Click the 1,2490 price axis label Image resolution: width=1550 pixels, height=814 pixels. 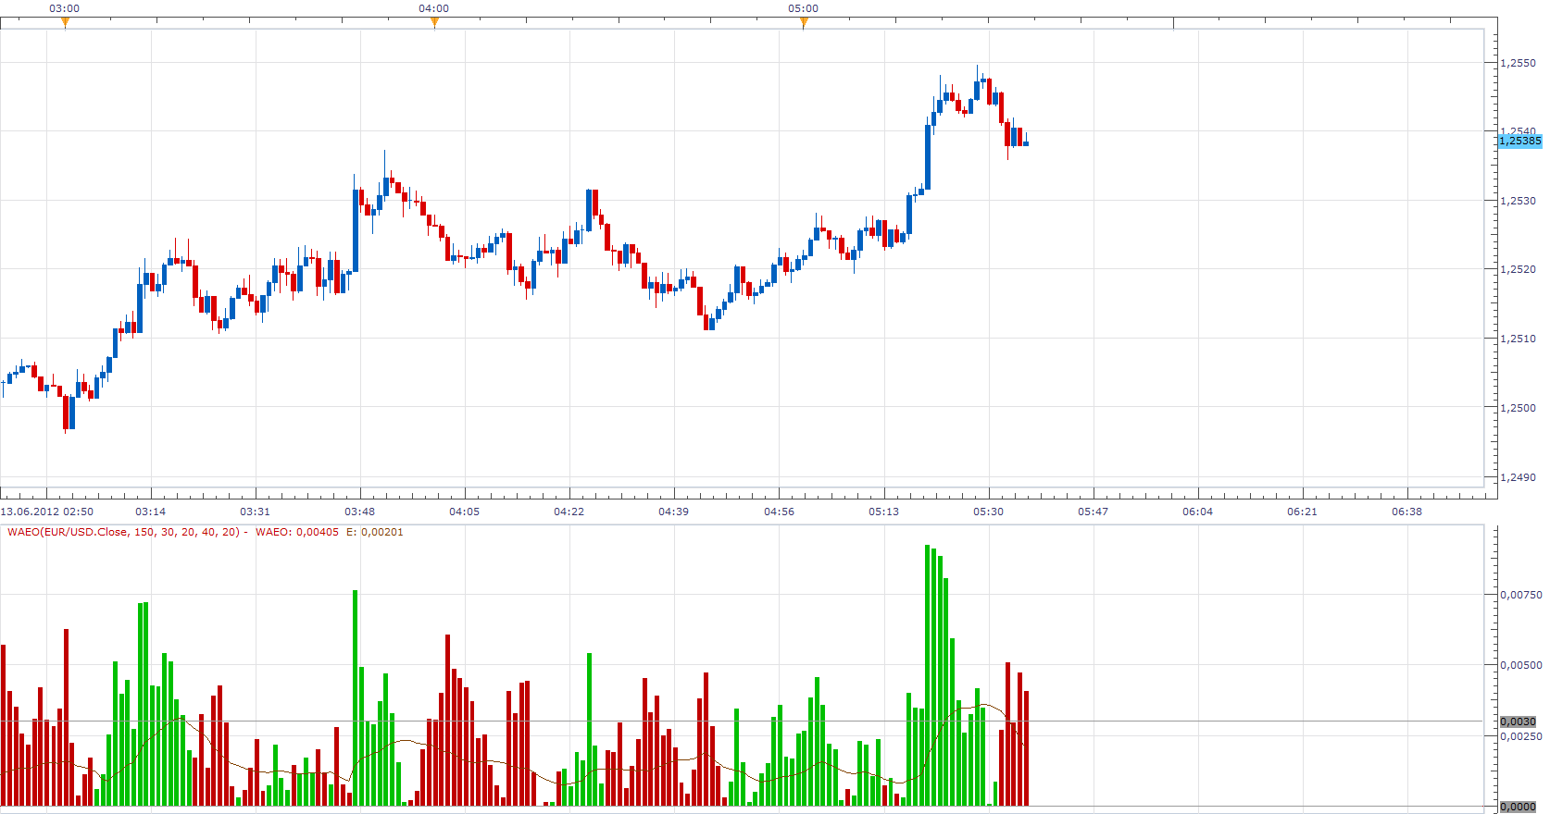click(x=1518, y=477)
